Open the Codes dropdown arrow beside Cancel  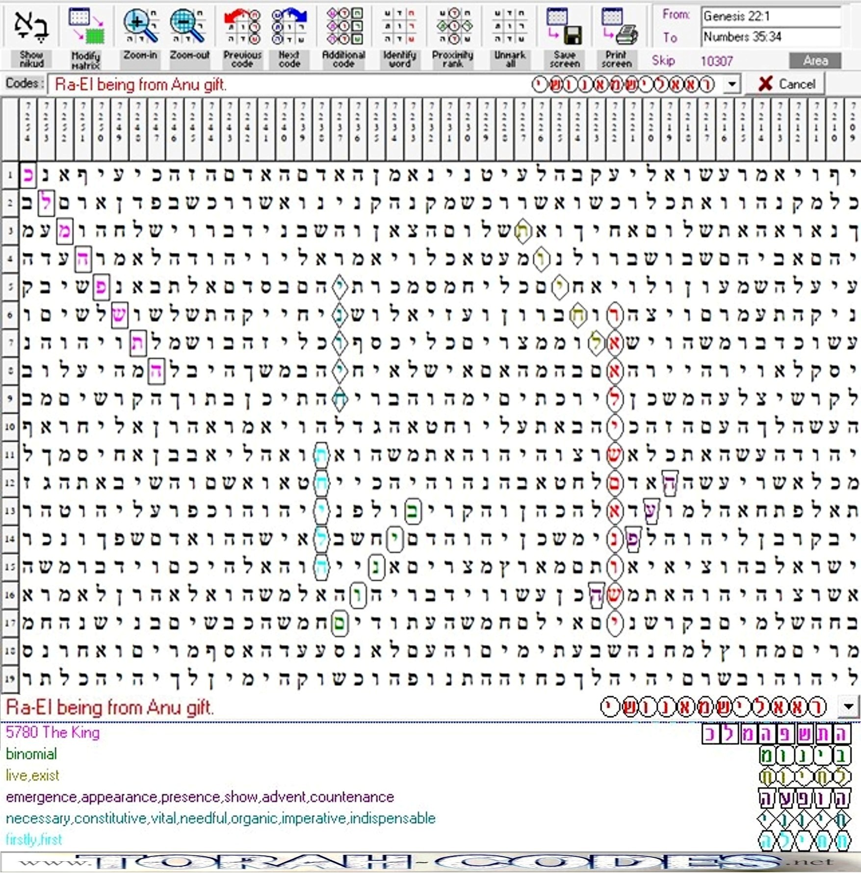click(731, 84)
